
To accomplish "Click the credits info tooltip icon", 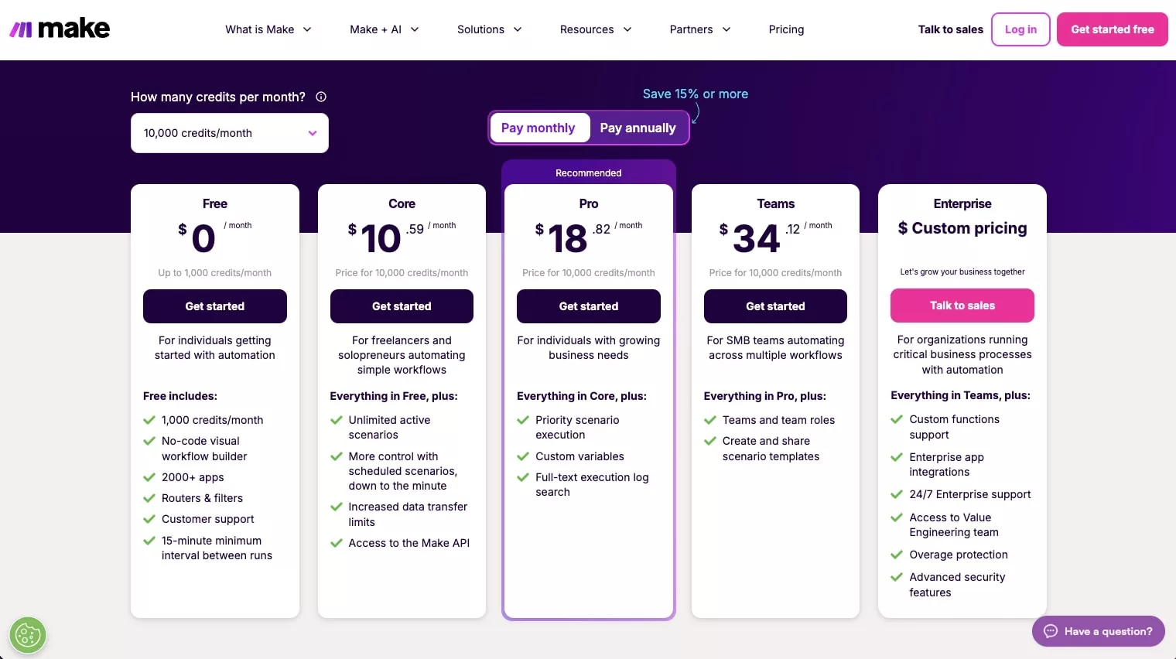I will (x=321, y=97).
